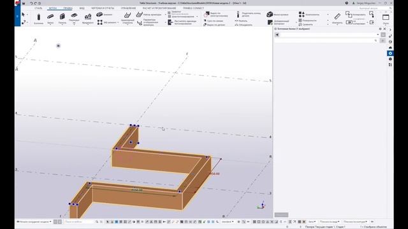The image size is (408, 229).
Task: Click the Measure ruler tool
Action: [x=337, y=18]
